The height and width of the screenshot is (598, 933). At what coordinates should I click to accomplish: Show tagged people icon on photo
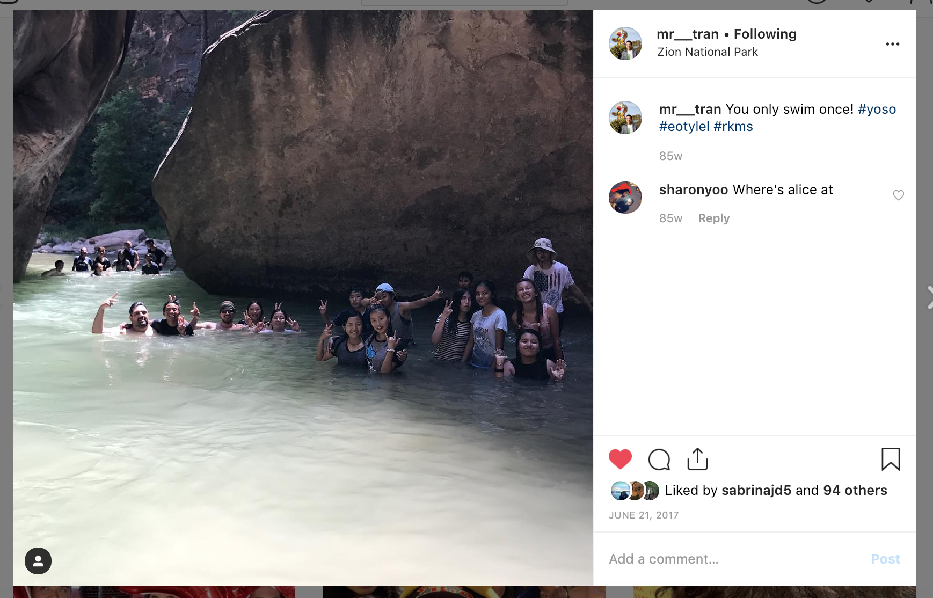tap(38, 561)
